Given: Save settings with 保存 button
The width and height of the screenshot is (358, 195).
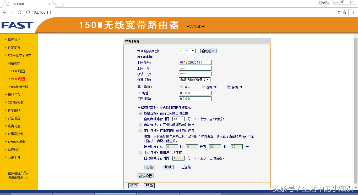Looking at the screenshot, I should point(134,186).
